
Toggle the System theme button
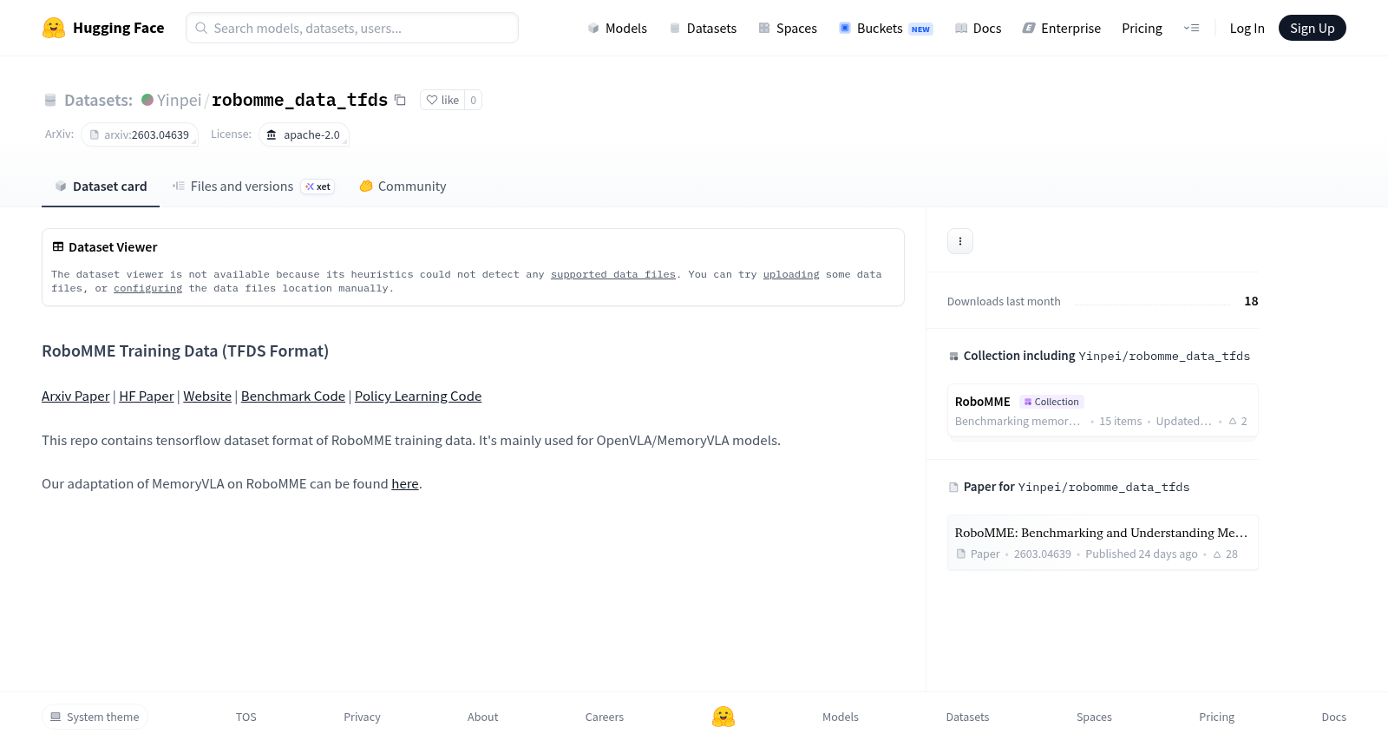(x=95, y=717)
